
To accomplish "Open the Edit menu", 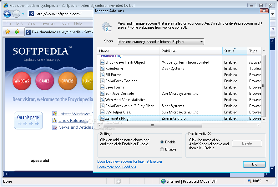I will click(x=19, y=23).
